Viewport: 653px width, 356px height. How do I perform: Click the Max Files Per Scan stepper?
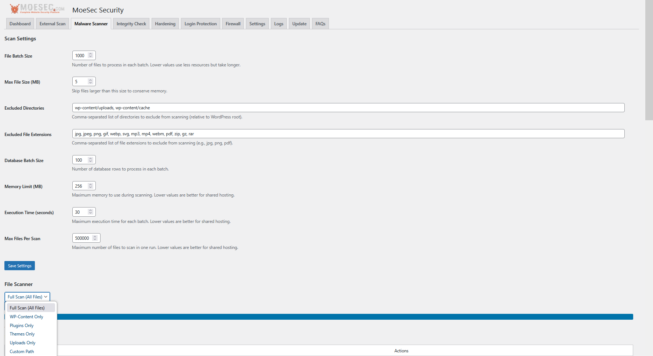95,238
